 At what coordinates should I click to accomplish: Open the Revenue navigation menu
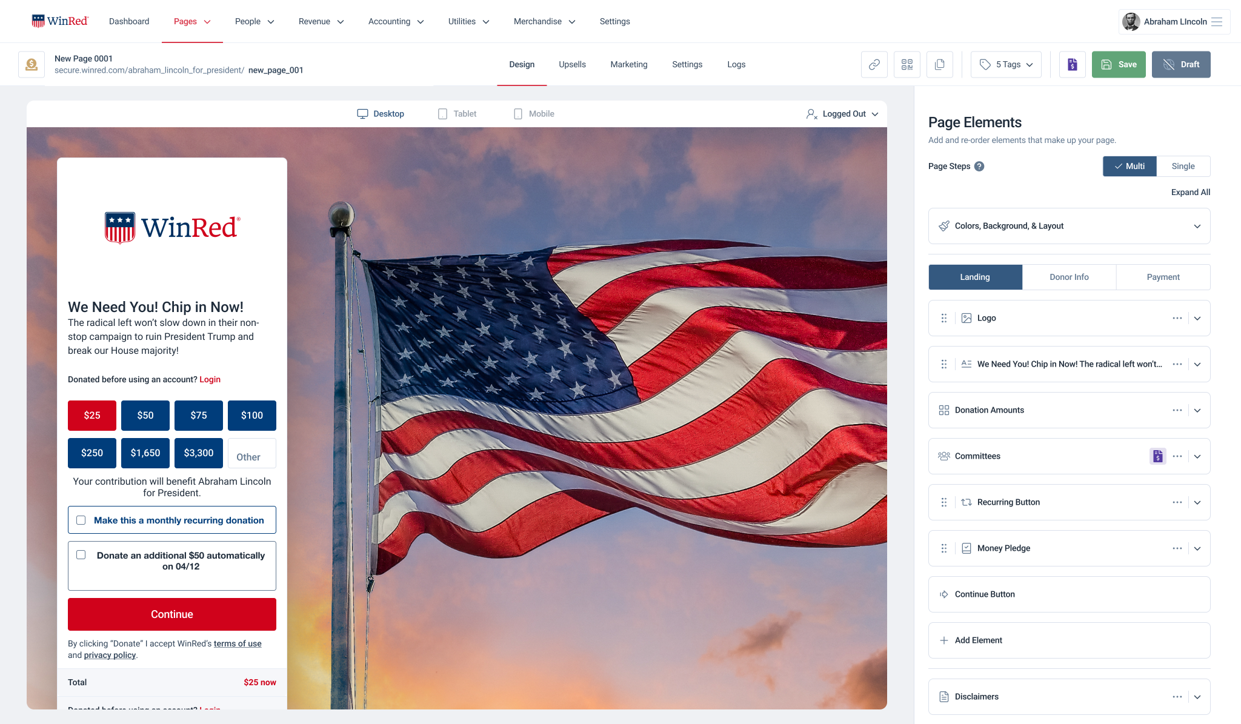point(321,21)
